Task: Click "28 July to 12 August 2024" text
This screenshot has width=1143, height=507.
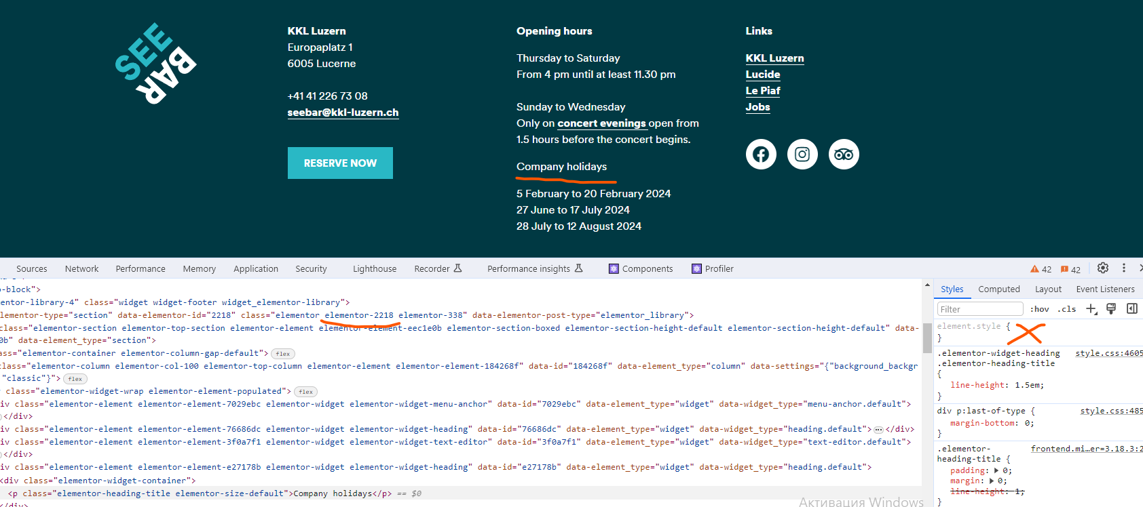Action: click(578, 226)
